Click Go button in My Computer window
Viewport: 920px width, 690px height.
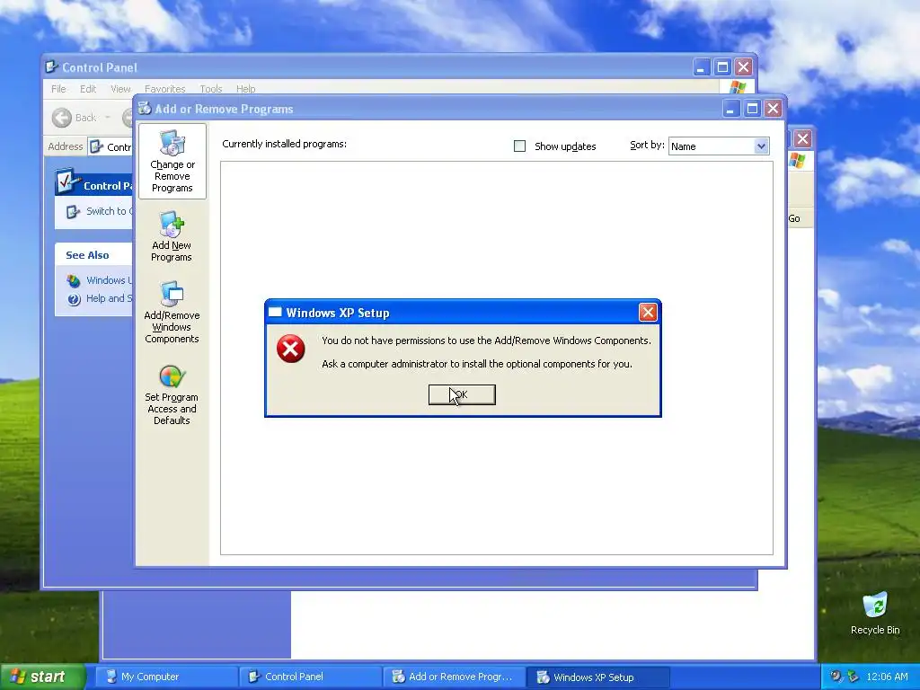pos(794,218)
